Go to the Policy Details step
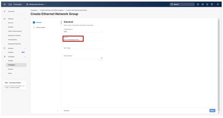 tap(41, 27)
